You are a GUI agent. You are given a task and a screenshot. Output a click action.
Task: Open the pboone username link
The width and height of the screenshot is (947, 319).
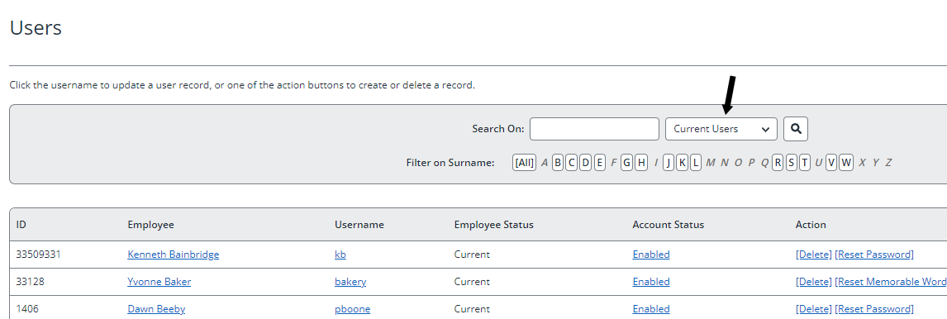point(352,309)
